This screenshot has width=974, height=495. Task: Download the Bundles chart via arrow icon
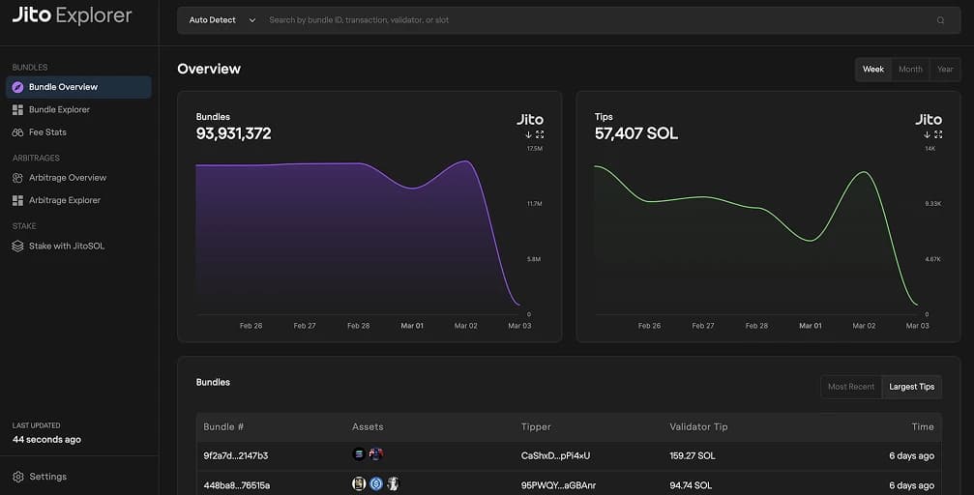coord(529,134)
